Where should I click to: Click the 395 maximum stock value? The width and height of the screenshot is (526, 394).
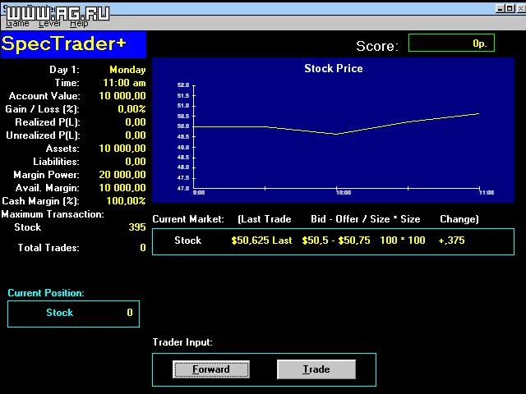pos(137,227)
